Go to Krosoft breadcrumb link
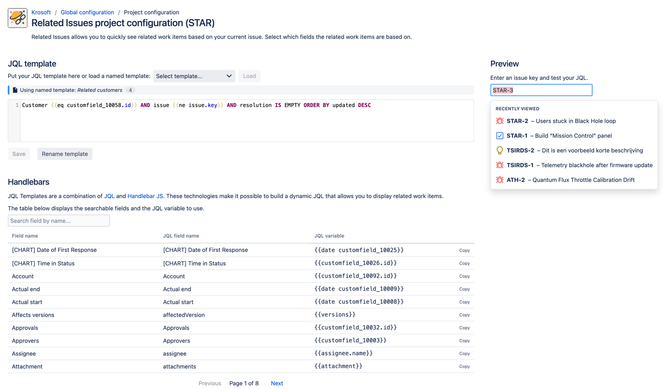This screenshot has height=390, width=666. point(41,12)
